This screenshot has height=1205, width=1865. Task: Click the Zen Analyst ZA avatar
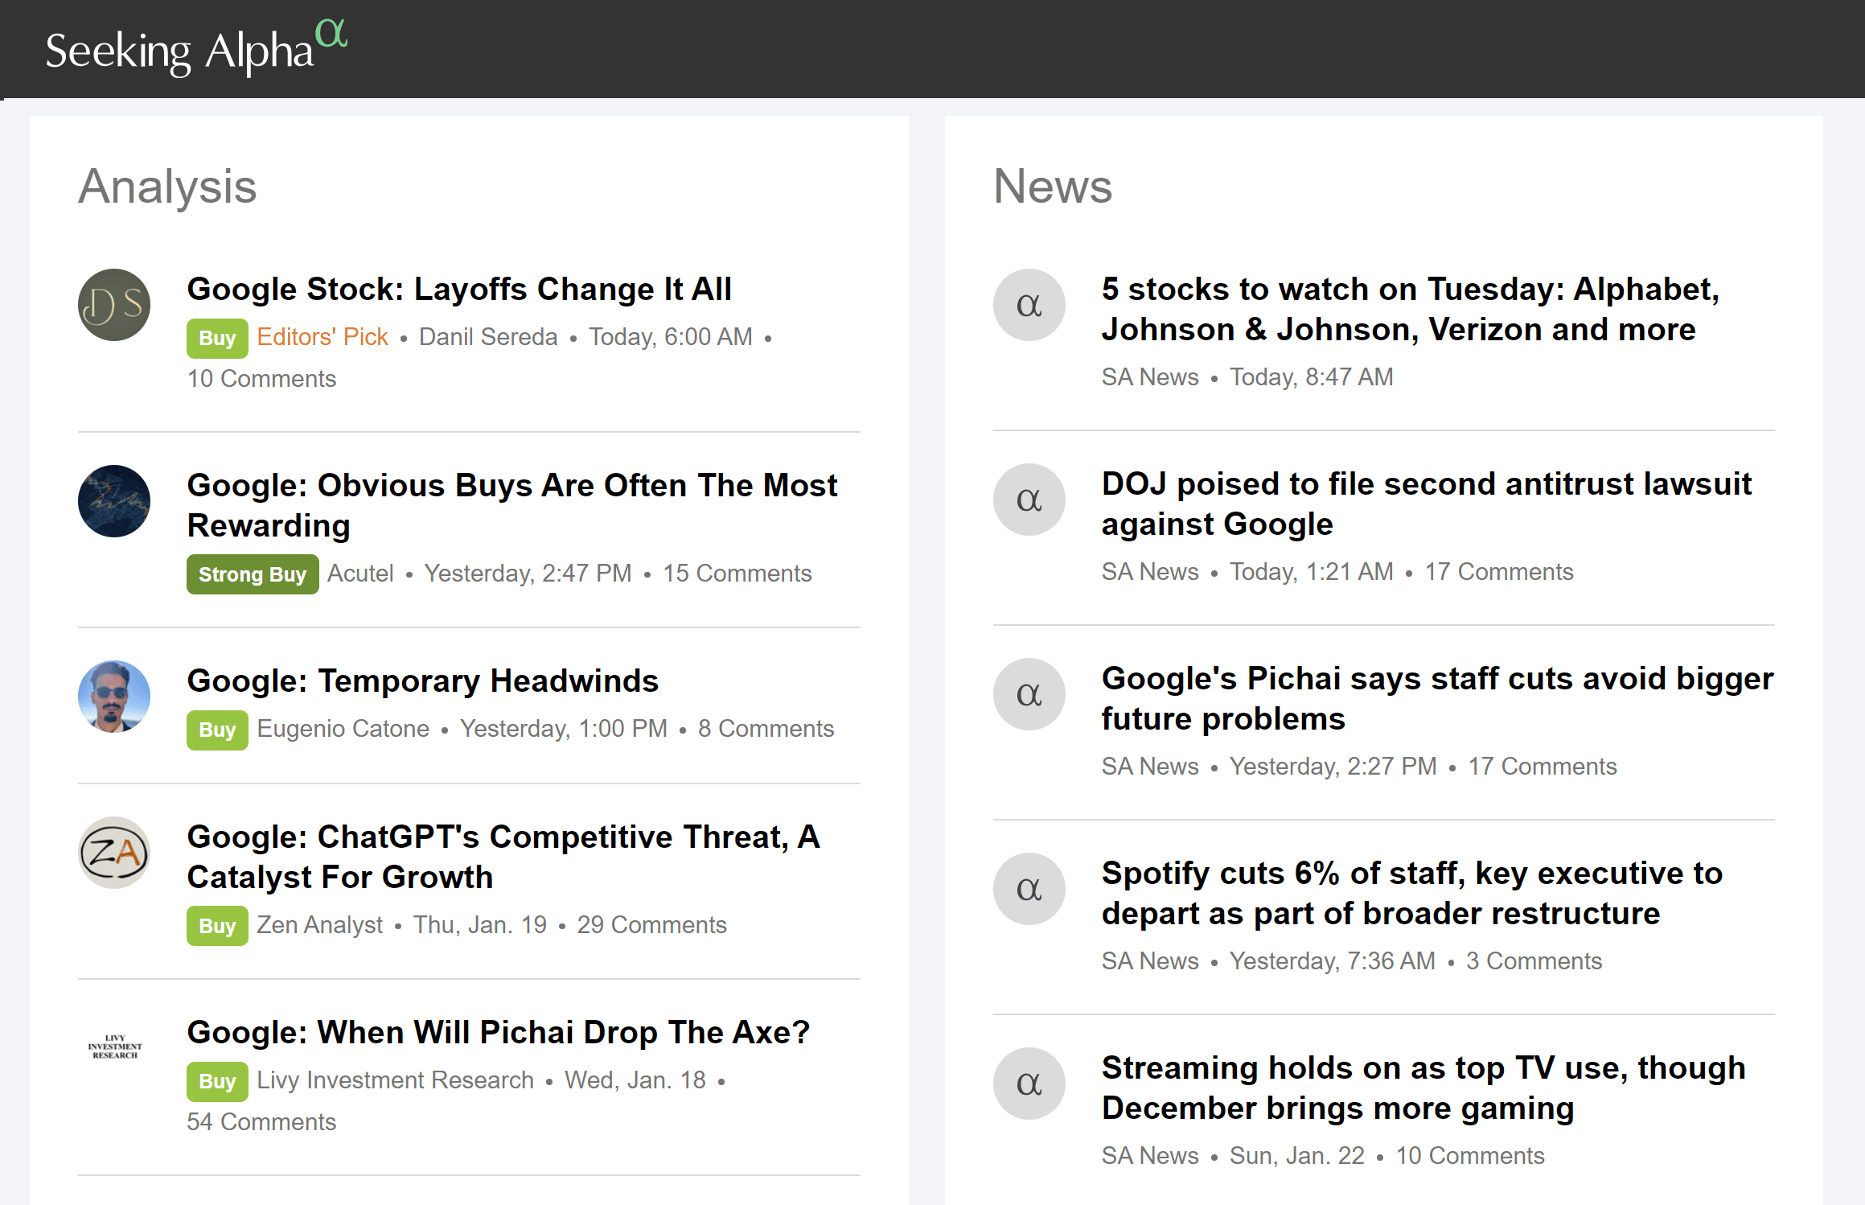tap(114, 853)
